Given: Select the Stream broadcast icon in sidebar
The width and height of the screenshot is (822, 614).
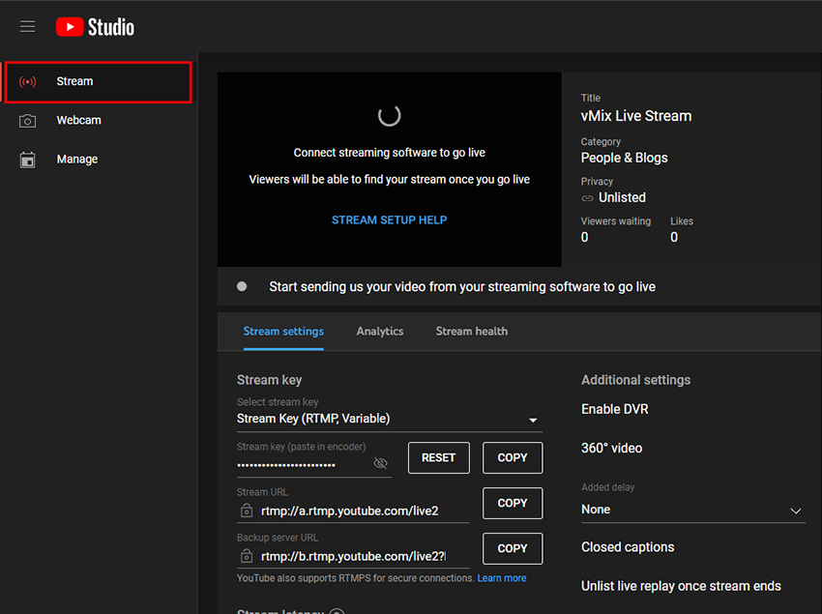Looking at the screenshot, I should [28, 81].
